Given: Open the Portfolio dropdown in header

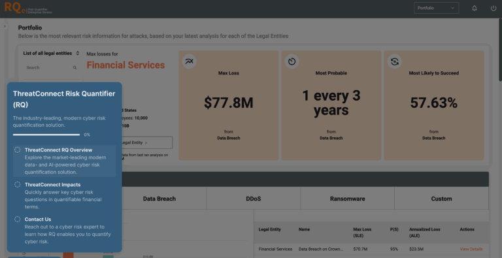Looking at the screenshot, I should coord(436,8).
